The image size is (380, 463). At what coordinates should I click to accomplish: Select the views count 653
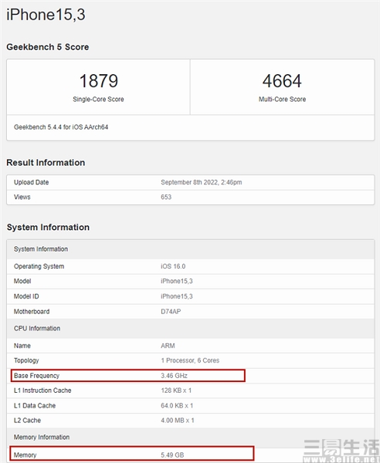pos(166,197)
